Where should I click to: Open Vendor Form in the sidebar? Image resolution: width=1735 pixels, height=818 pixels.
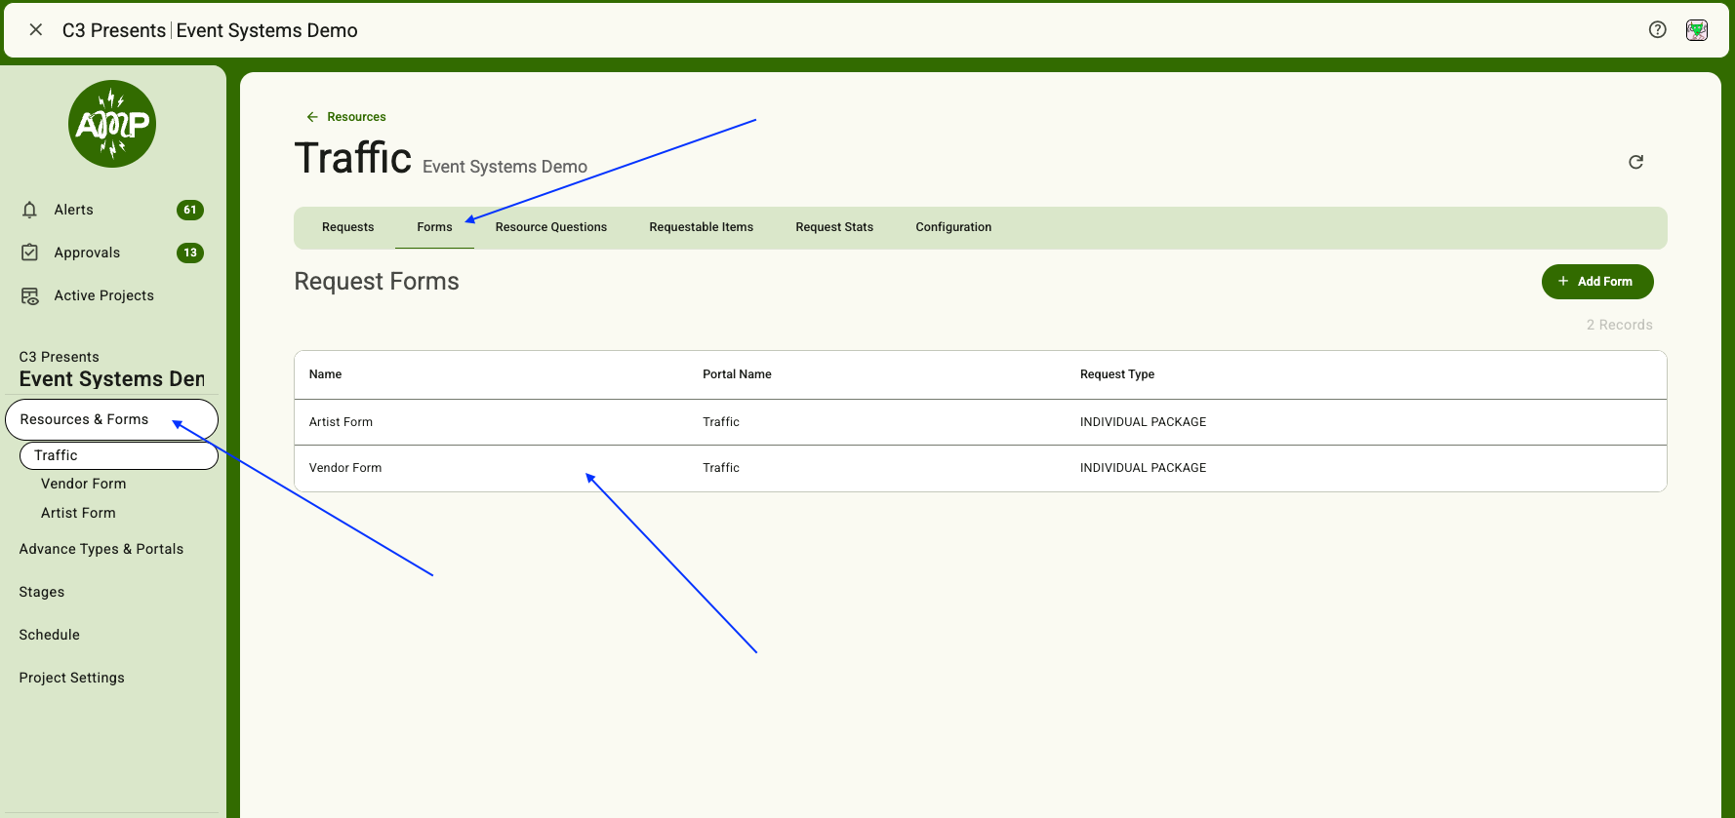(83, 484)
